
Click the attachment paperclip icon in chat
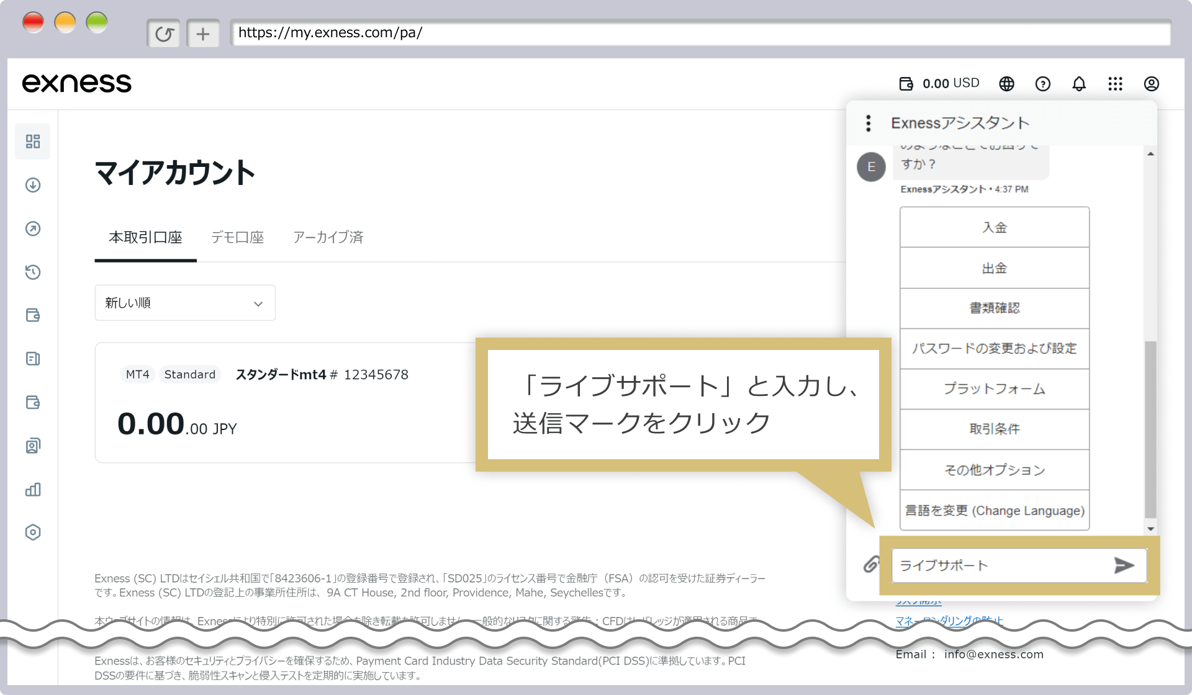[872, 564]
